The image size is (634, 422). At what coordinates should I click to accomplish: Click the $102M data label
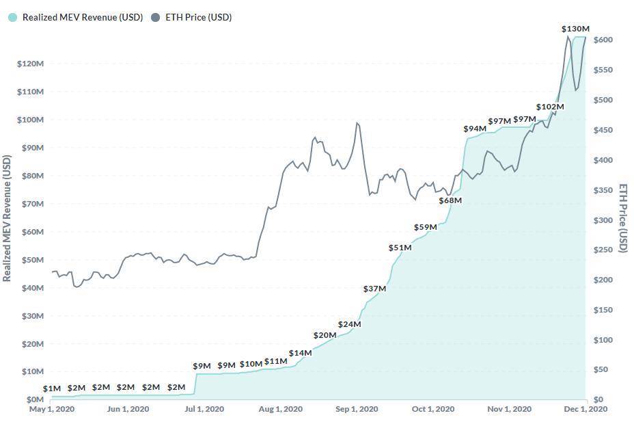550,107
